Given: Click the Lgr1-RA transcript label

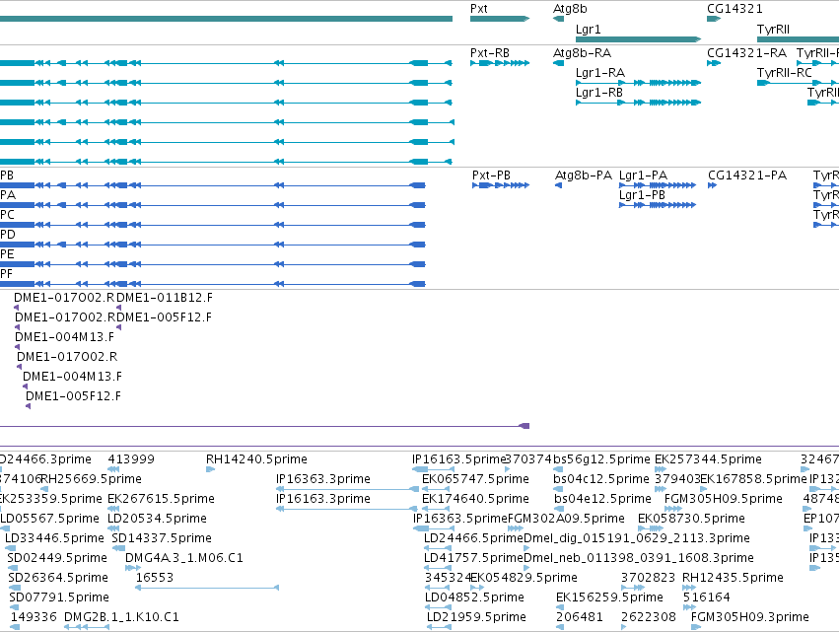Looking at the screenshot, I should (600, 73).
